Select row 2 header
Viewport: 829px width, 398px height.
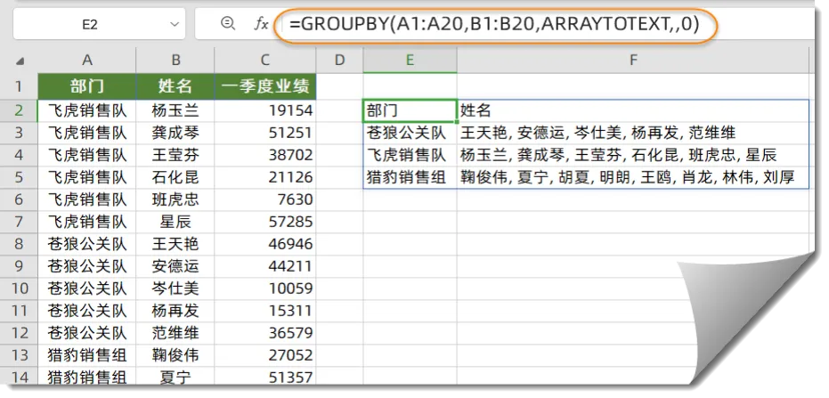(x=19, y=110)
